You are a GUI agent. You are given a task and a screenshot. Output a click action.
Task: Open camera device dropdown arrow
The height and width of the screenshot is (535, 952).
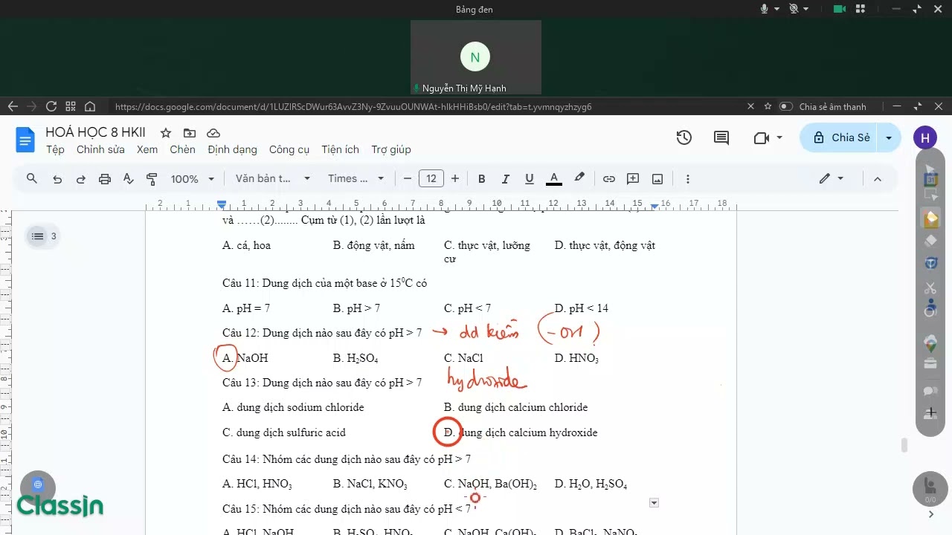tap(806, 9)
